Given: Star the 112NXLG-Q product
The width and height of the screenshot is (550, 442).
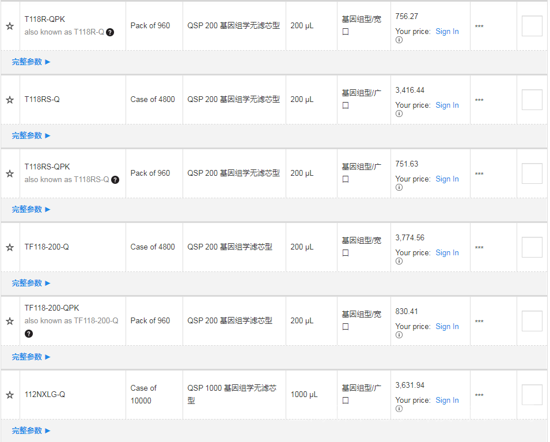Looking at the screenshot, I should click(10, 395).
